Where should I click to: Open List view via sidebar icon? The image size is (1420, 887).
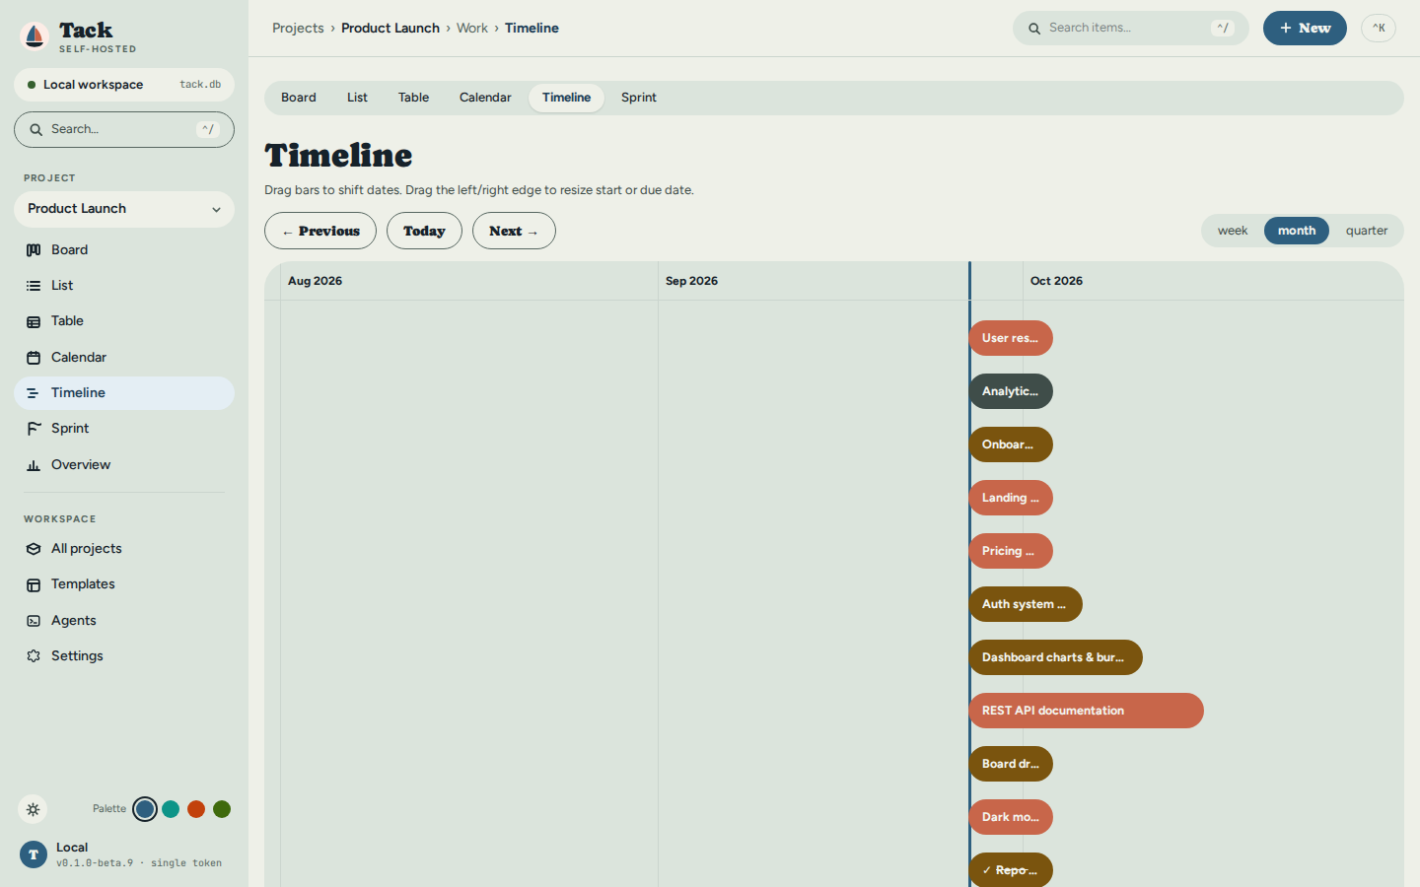tap(34, 286)
